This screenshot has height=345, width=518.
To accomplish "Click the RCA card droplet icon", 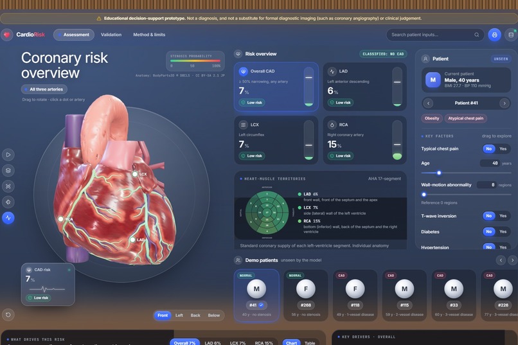I will (x=332, y=125).
